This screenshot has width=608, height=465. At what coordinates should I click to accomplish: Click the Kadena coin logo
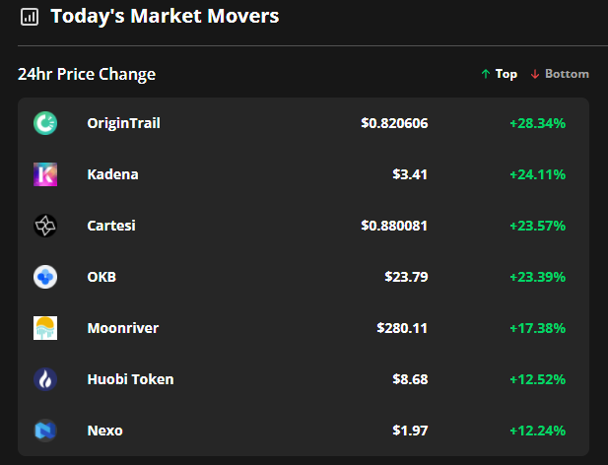tap(45, 174)
